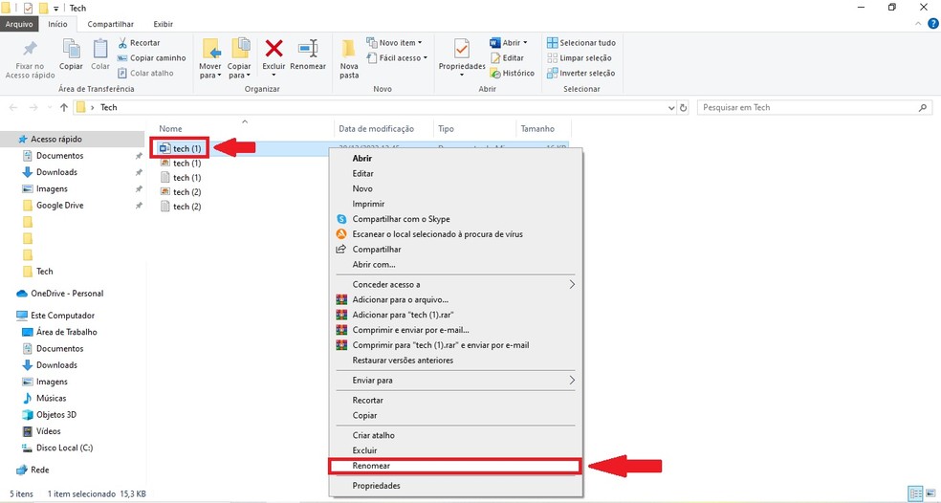This screenshot has height=503, width=941.
Task: Create a Nova pasta from the ribbon
Action: click(349, 59)
